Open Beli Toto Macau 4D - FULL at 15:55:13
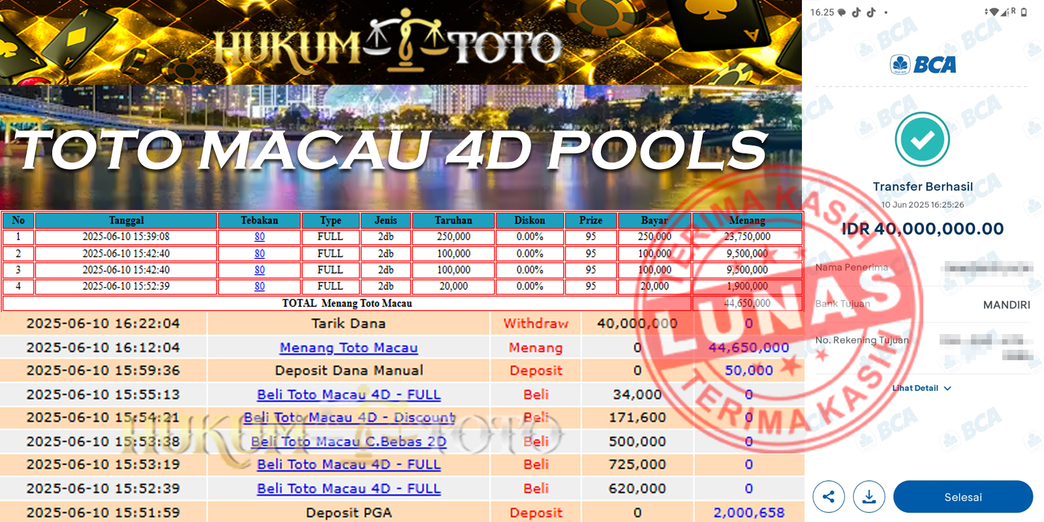Screen dimensions: 1044x522 click(348, 394)
